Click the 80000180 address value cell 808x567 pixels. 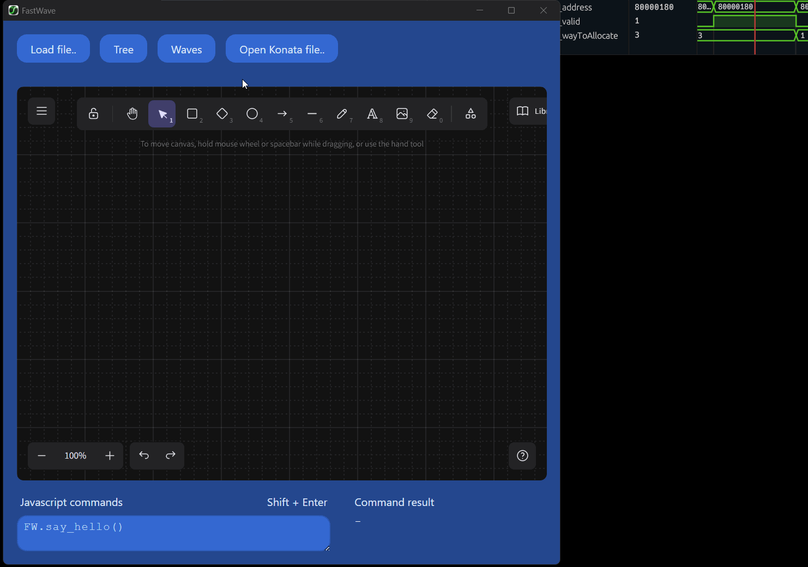[x=654, y=7]
